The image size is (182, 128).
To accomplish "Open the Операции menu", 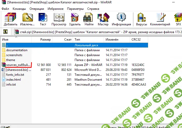I will click(x=37, y=9).
